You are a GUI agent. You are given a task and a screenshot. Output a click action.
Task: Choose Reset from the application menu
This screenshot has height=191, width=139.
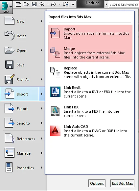pyautogui.click(x=23, y=36)
